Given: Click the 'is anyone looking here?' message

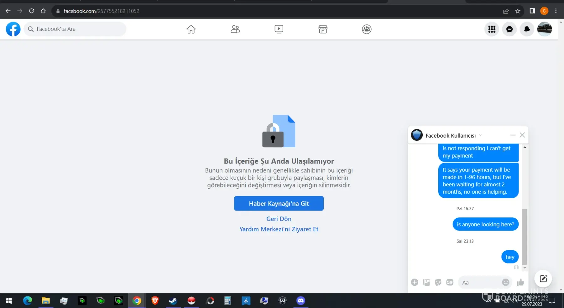Looking at the screenshot, I should 485,224.
